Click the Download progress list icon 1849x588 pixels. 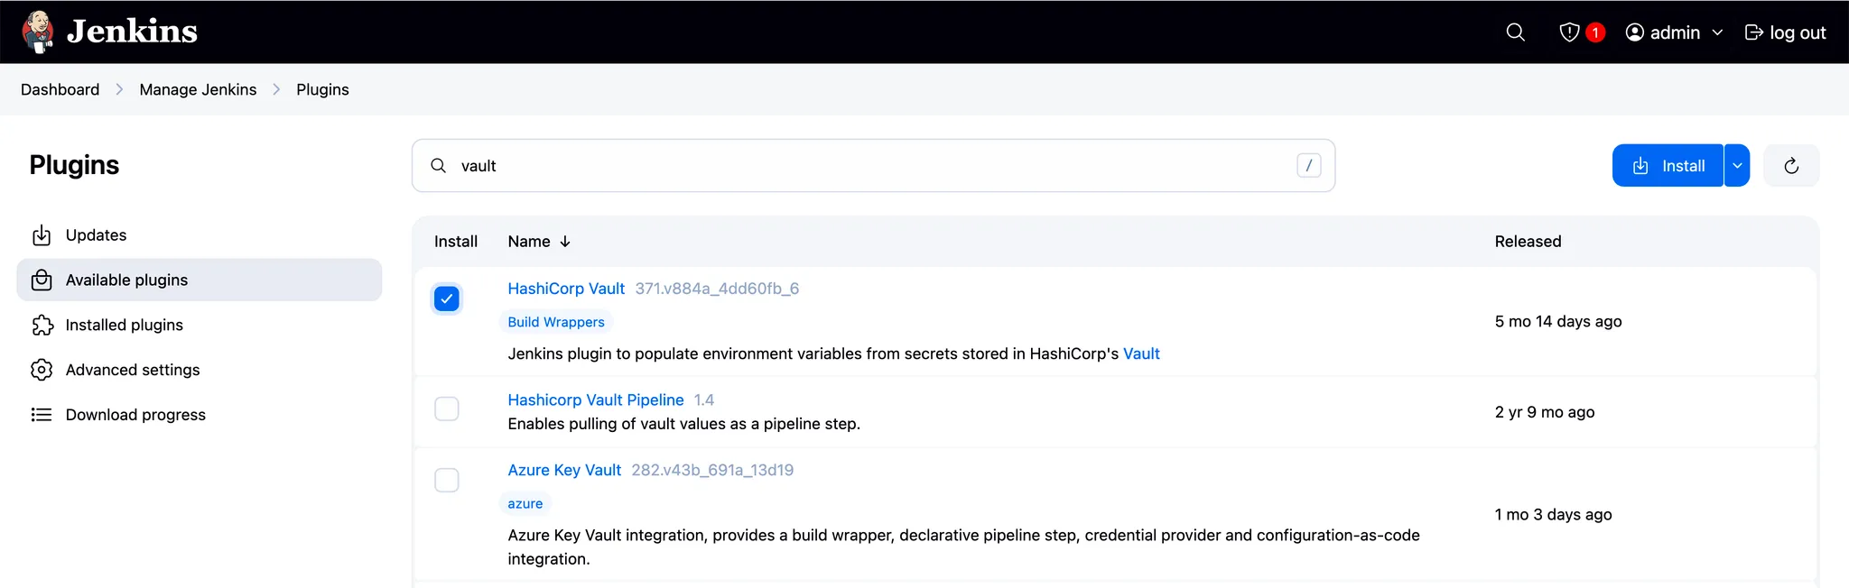click(42, 415)
